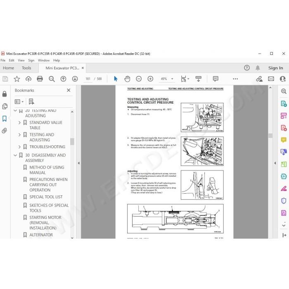
Task: Open Export PDF tool in right rail
Action: click(284, 104)
